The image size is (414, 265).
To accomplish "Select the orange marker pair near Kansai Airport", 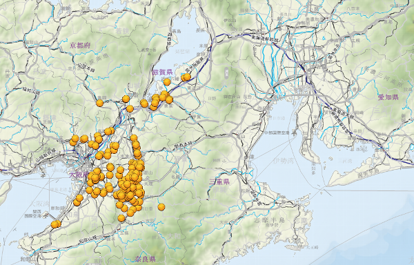I will (x=56, y=224).
